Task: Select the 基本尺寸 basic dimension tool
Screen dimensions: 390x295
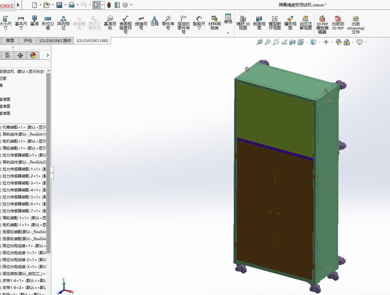Action: pyautogui.click(x=21, y=23)
